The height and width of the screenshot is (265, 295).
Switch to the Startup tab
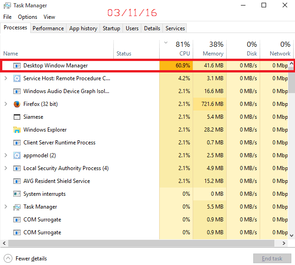(111, 28)
